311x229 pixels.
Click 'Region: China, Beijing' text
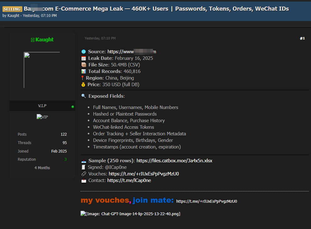[110, 78]
